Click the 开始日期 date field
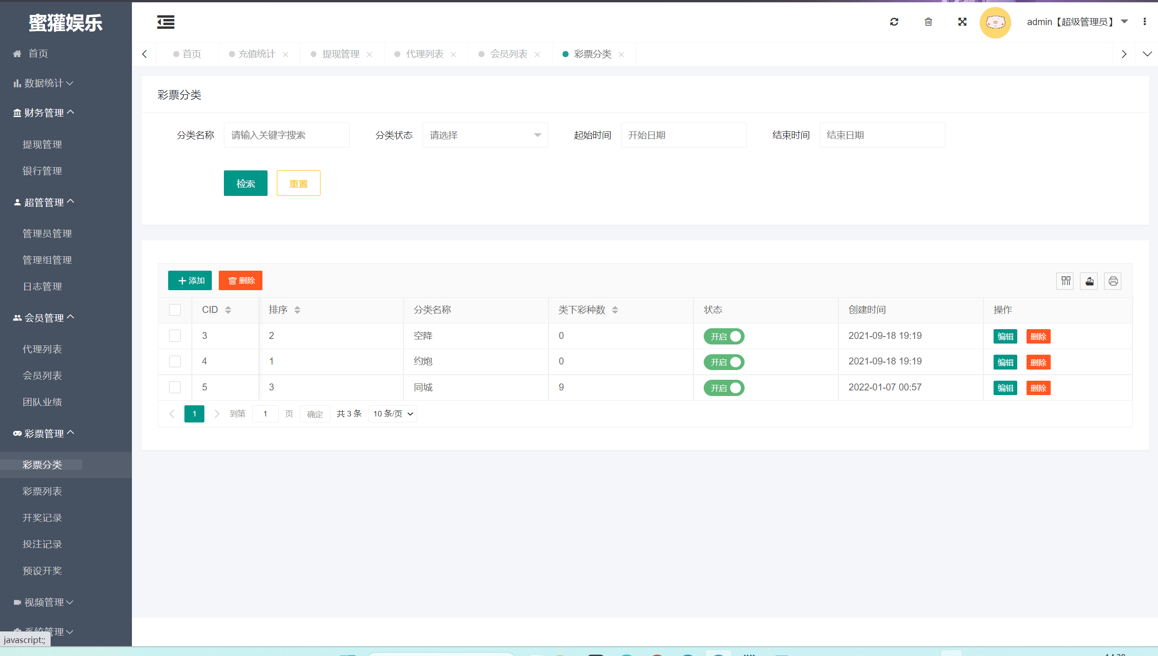This screenshot has height=656, width=1158. [x=684, y=135]
